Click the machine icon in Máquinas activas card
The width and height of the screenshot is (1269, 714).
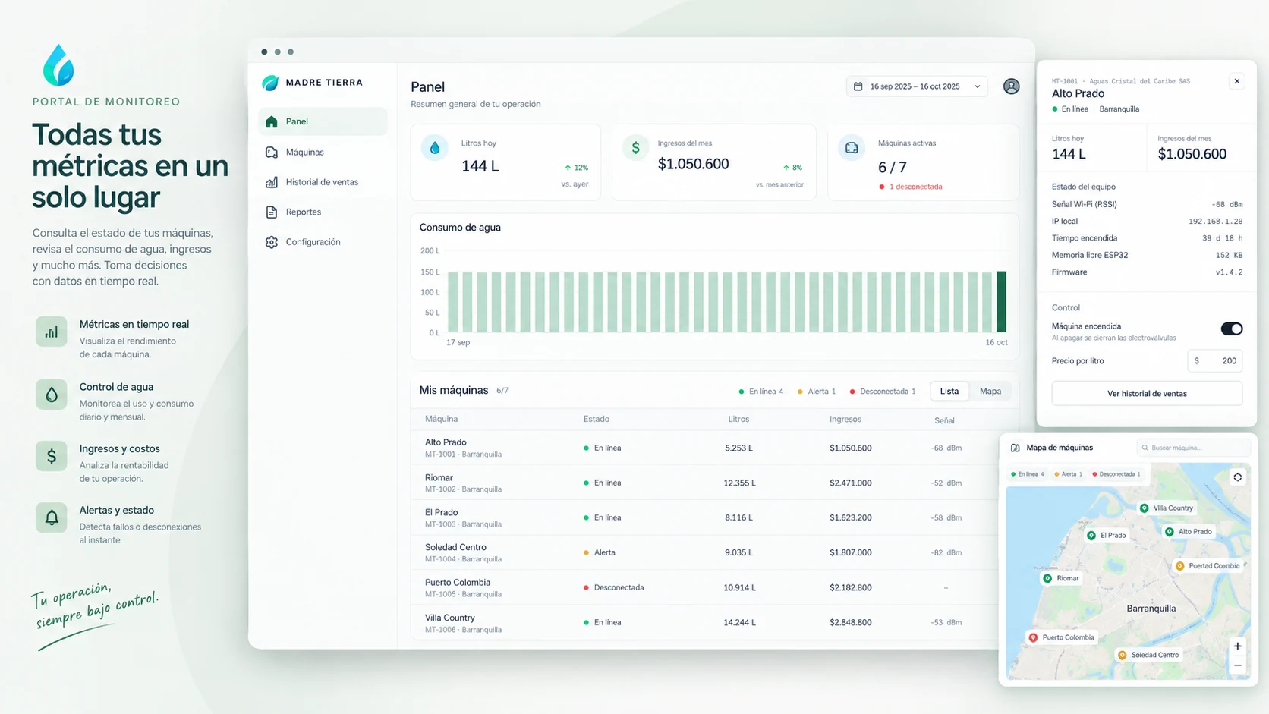(x=852, y=148)
